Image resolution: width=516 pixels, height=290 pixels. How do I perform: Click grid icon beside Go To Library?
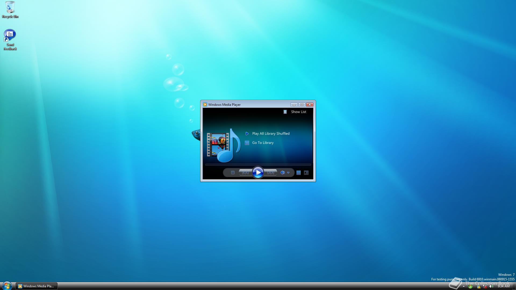[247, 143]
